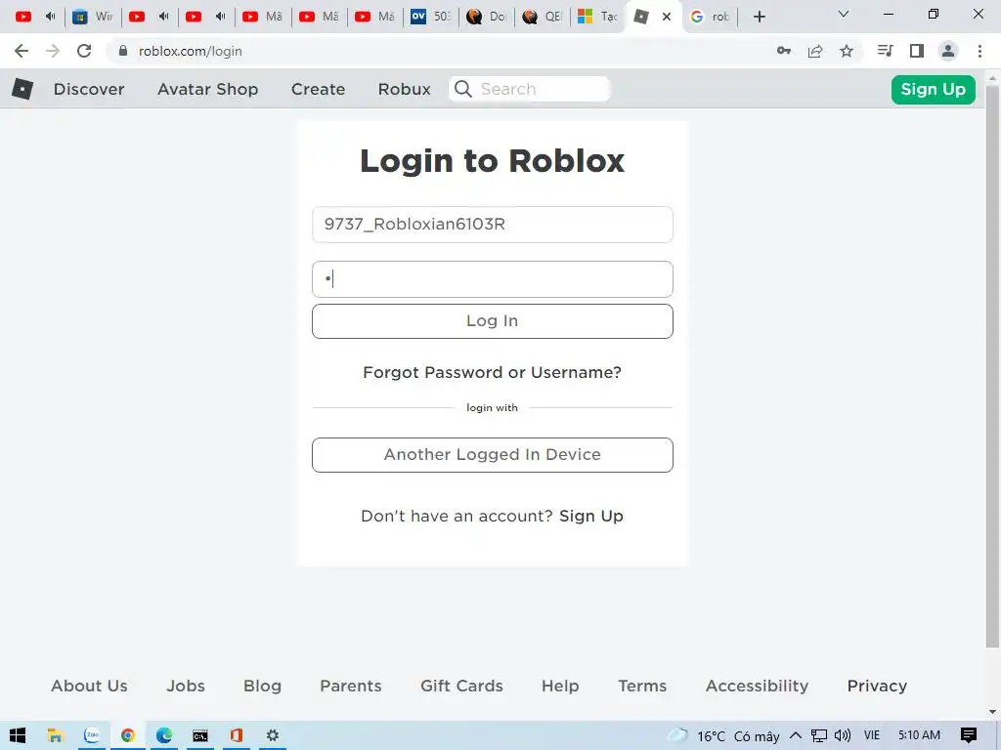Image resolution: width=1001 pixels, height=750 pixels.
Task: Open the Create menu item
Action: pos(318,89)
